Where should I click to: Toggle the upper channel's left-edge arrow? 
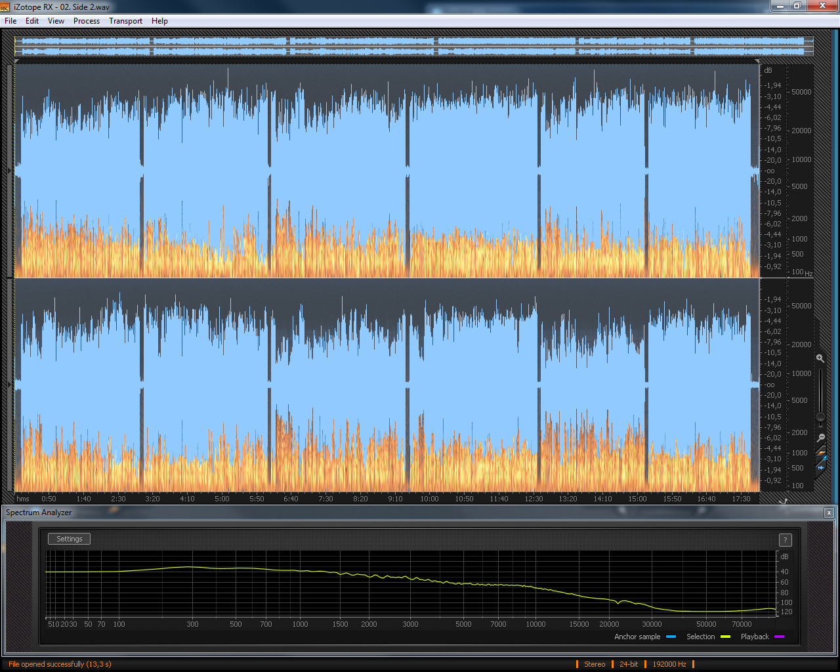tap(9, 171)
